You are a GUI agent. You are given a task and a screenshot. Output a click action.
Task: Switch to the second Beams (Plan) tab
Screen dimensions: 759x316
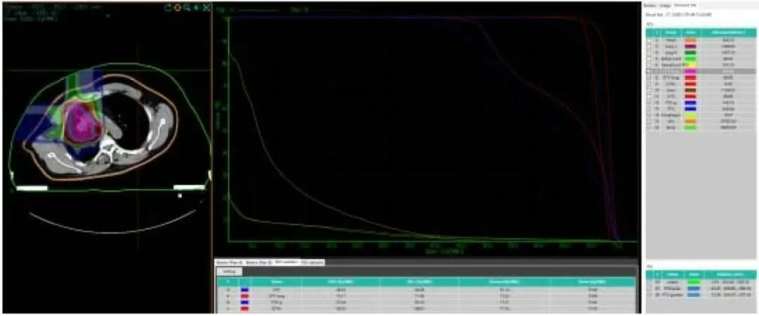coord(259,262)
